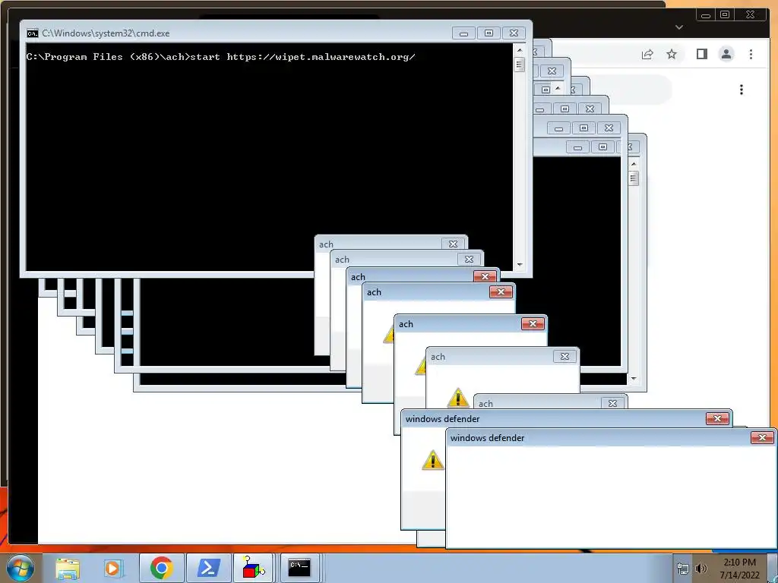Select the cmd.exe taskbar button
Image resolution: width=778 pixels, height=583 pixels.
299,568
